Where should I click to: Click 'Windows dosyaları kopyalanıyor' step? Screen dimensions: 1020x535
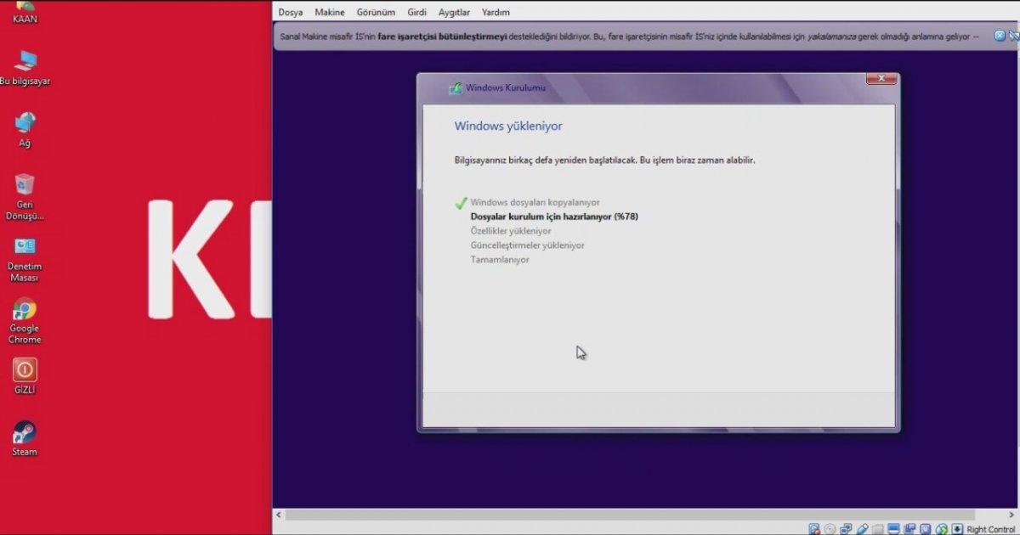pyautogui.click(x=535, y=202)
